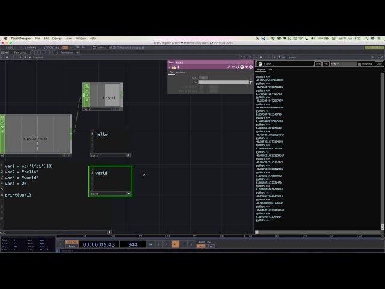
Task: Click the Wi-Fi status icon
Action: [301, 39]
